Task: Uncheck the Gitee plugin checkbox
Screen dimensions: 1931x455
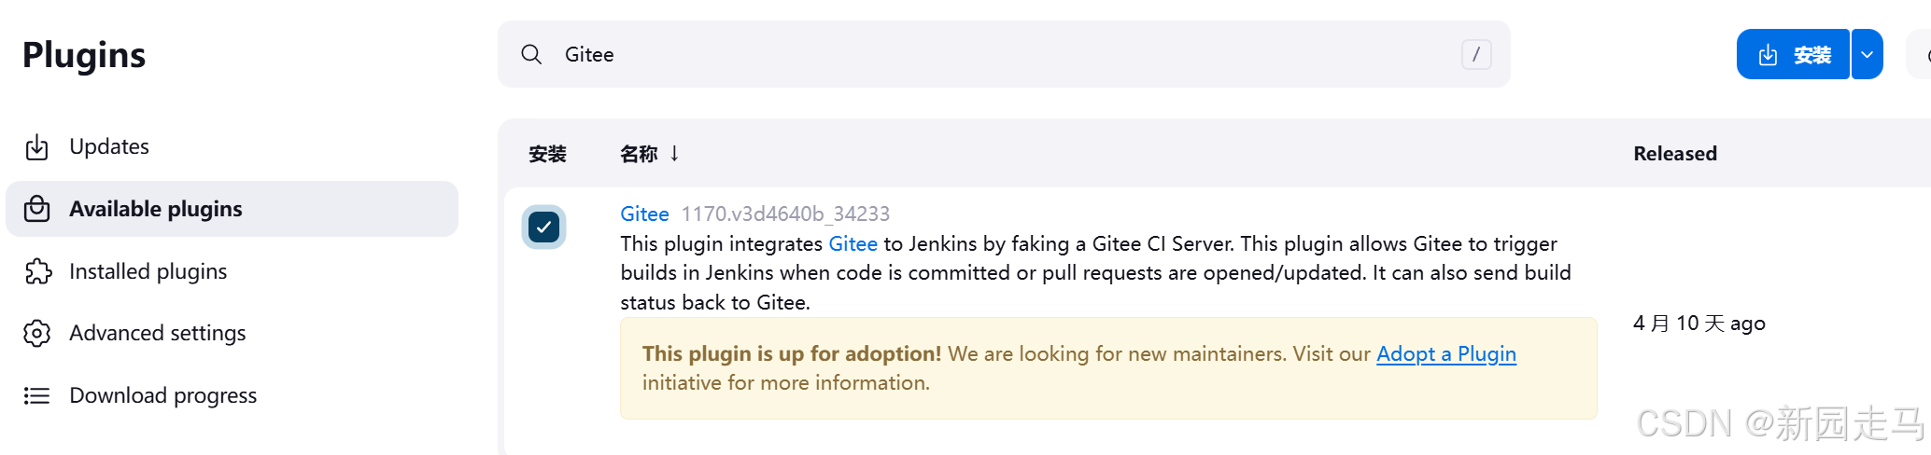Action: coord(543,227)
